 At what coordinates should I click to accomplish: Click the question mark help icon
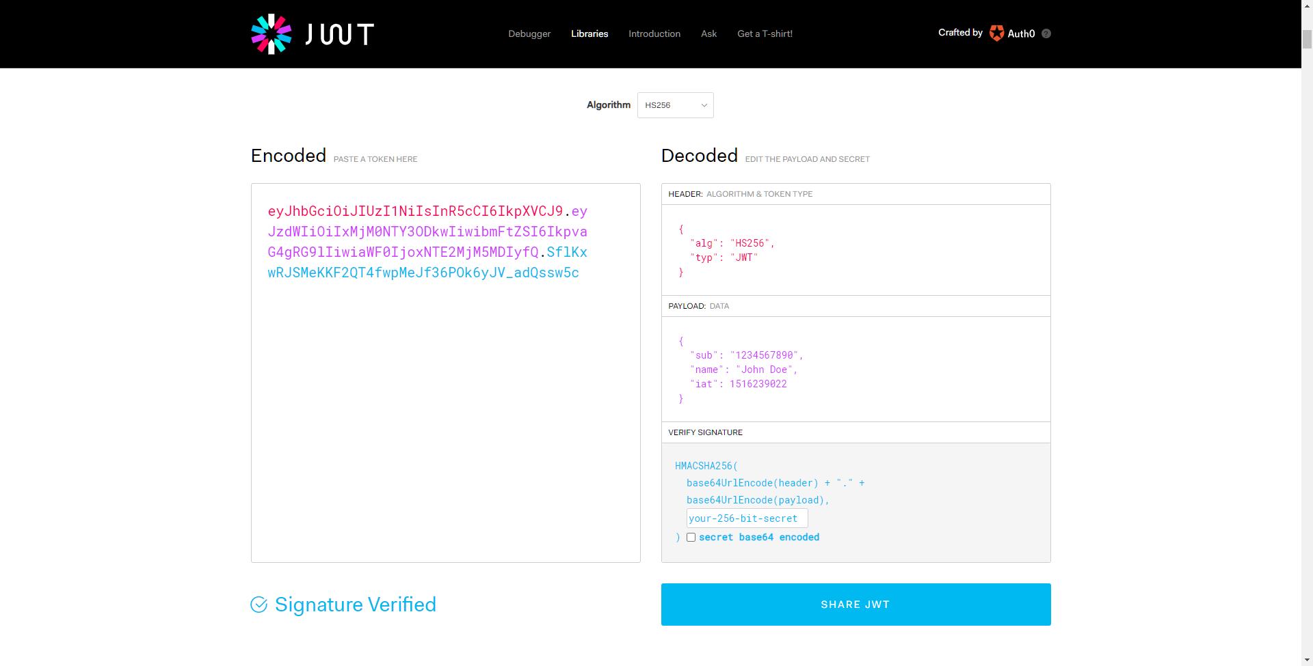(1046, 33)
